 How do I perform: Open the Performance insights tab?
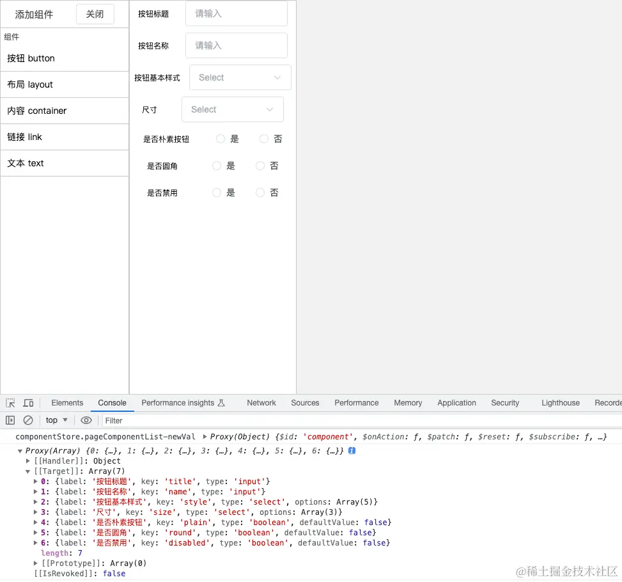183,403
